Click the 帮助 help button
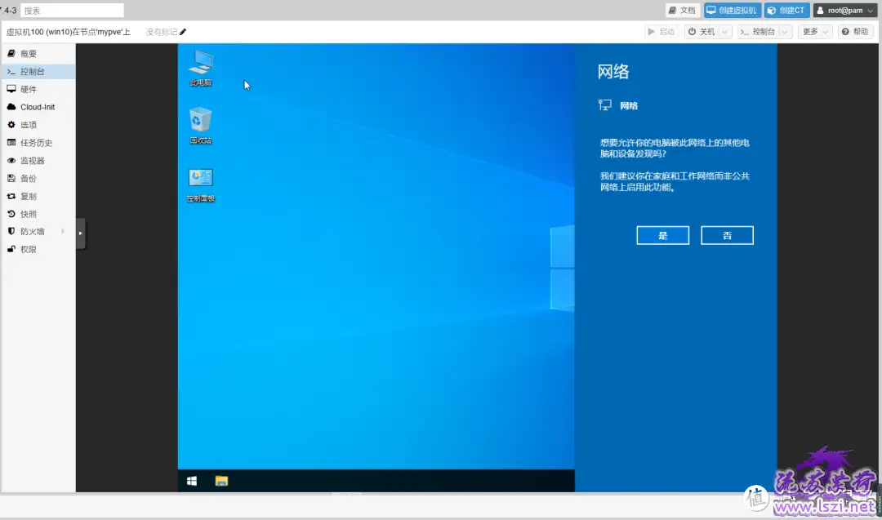The height and width of the screenshot is (520, 882). [855, 32]
